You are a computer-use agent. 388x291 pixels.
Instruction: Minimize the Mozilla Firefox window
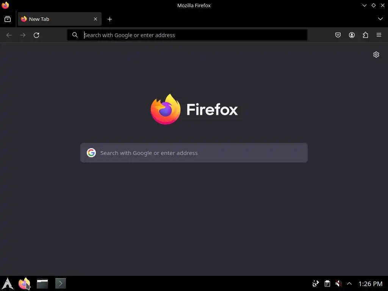[x=365, y=5]
